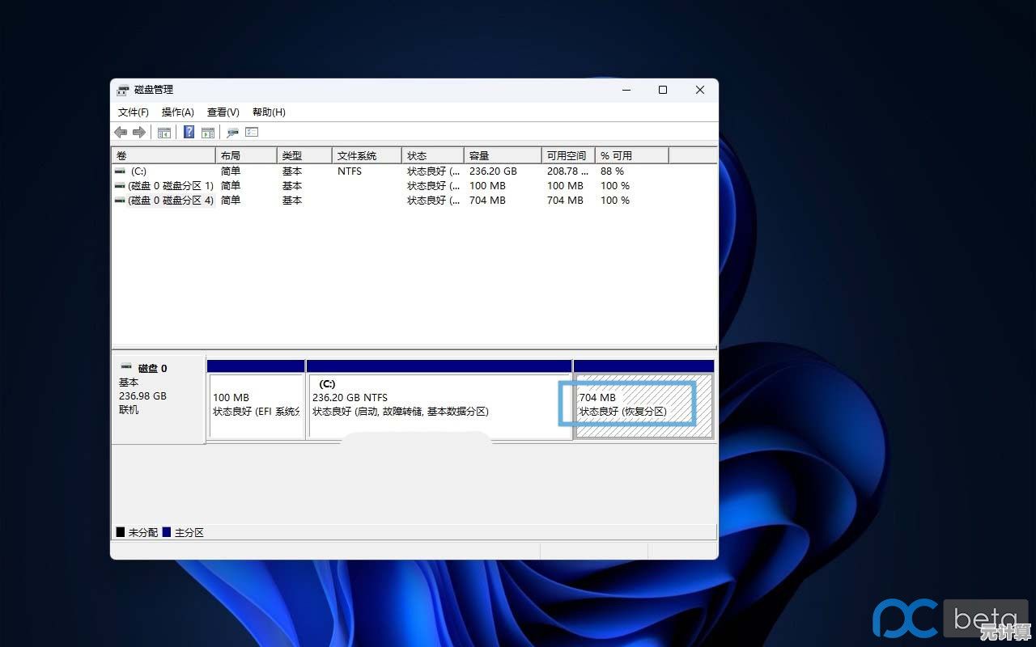The width and height of the screenshot is (1036, 647).
Task: Open the 查看(V) menu
Action: click(x=223, y=112)
